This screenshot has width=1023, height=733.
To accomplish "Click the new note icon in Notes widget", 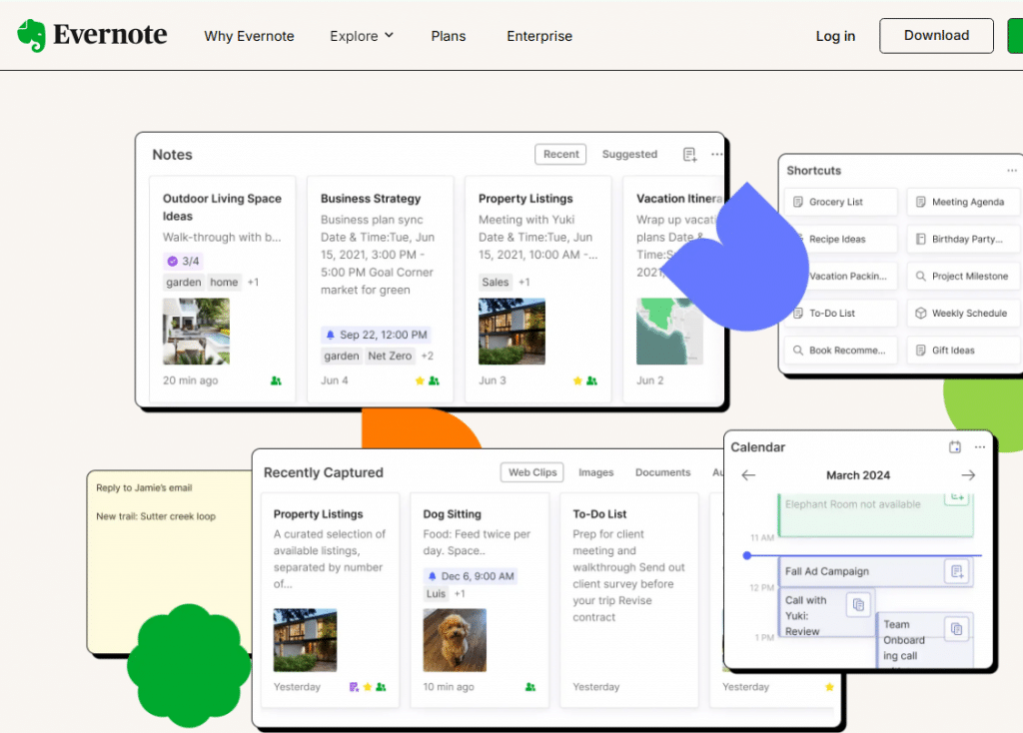I will (x=689, y=155).
